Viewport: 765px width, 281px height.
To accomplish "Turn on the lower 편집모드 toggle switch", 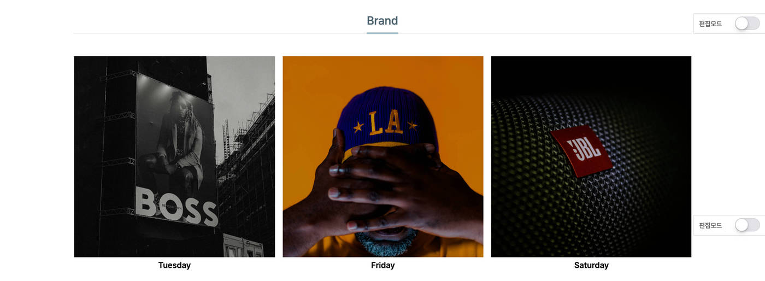I will click(747, 225).
